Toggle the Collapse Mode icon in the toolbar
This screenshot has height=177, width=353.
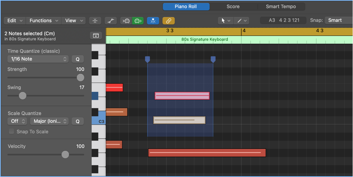[x=95, y=20]
